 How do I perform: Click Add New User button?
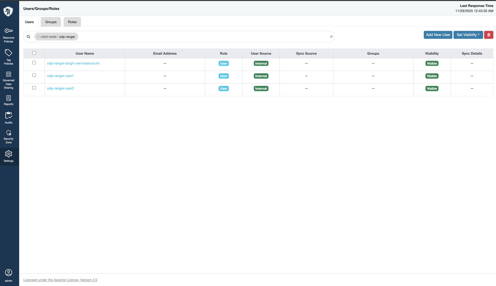pyautogui.click(x=438, y=35)
